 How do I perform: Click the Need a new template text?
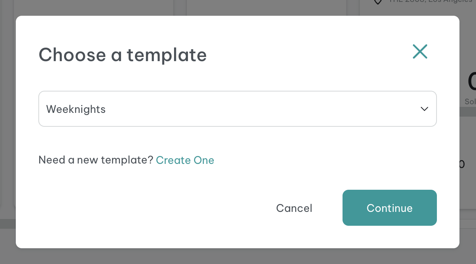96,160
